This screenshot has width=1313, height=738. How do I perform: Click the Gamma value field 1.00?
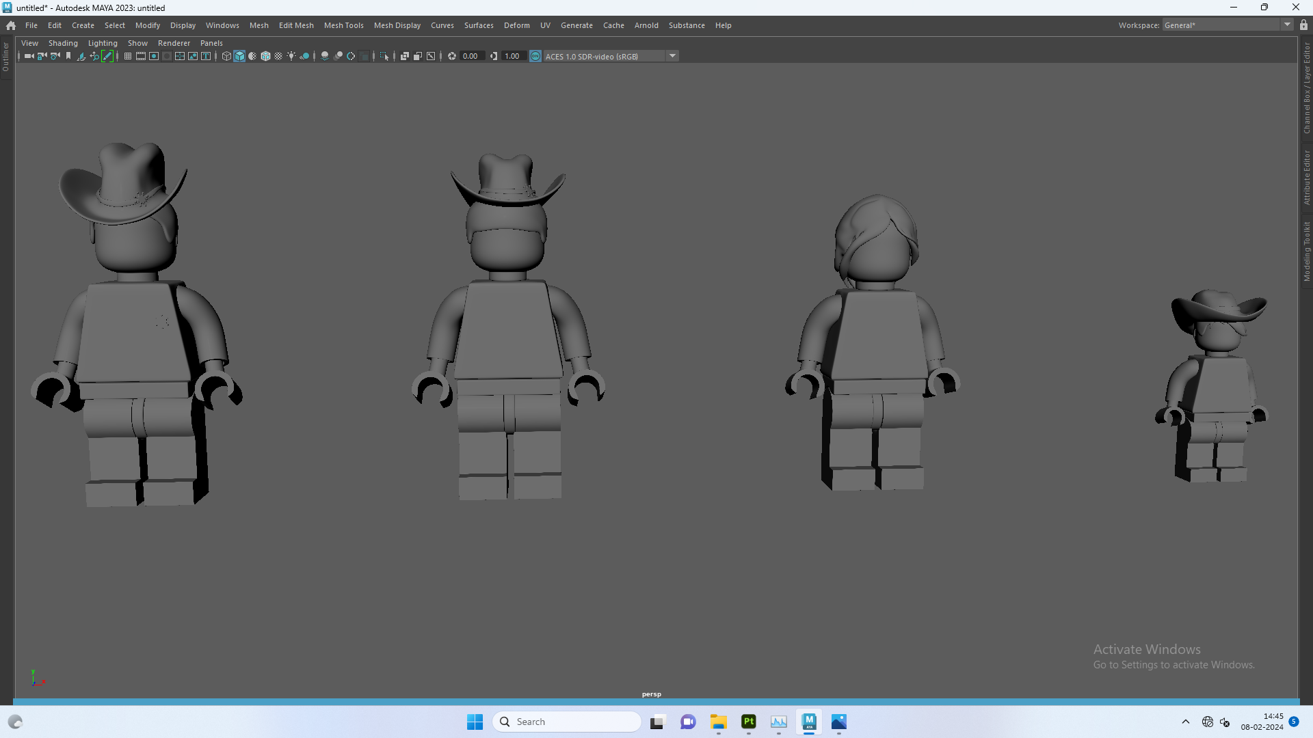pos(514,56)
